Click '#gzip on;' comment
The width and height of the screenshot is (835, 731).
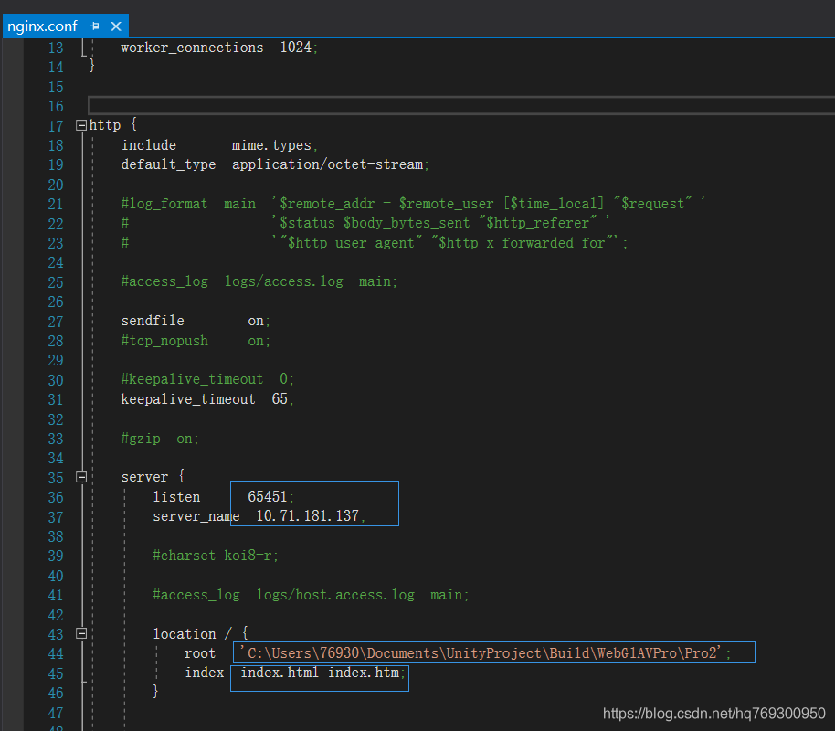[x=160, y=439]
